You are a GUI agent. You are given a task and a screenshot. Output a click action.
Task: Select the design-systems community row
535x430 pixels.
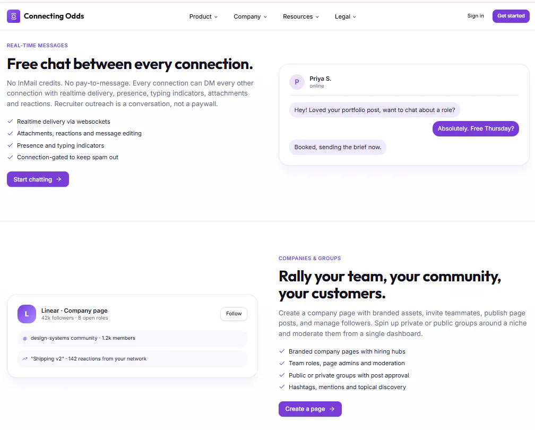tap(132, 338)
